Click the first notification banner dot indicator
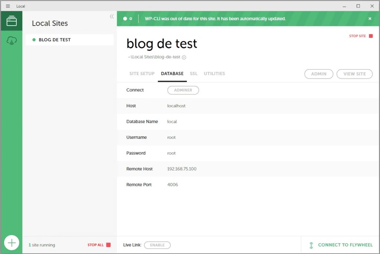This screenshot has height=254, width=380. point(125,19)
